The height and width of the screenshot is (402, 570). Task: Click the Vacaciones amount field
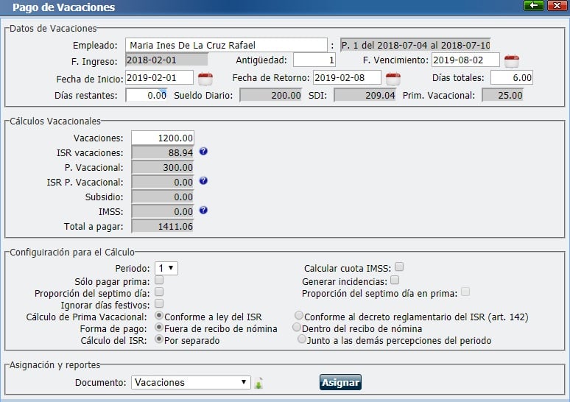tap(163, 138)
